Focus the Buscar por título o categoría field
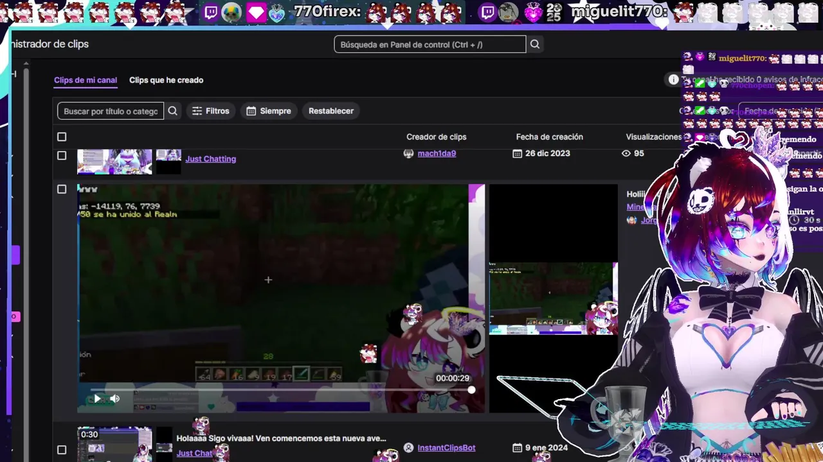This screenshot has width=823, height=462. 111,111
